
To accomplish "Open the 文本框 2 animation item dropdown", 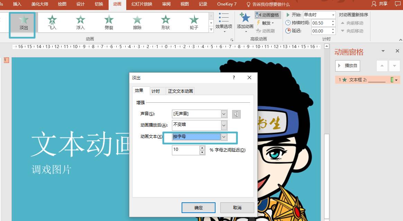I will click(396, 80).
